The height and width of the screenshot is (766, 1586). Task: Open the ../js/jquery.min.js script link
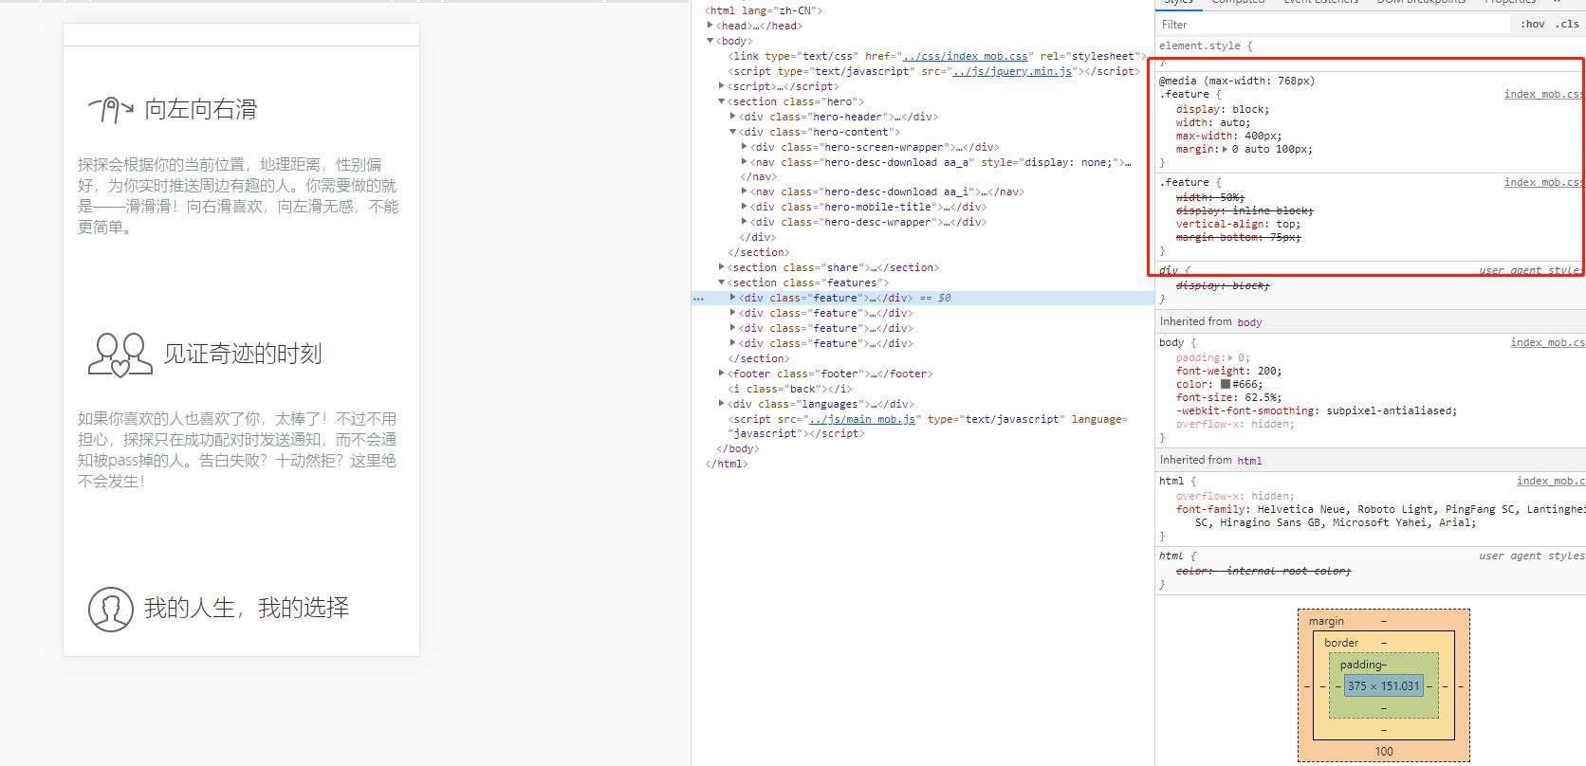click(1010, 71)
